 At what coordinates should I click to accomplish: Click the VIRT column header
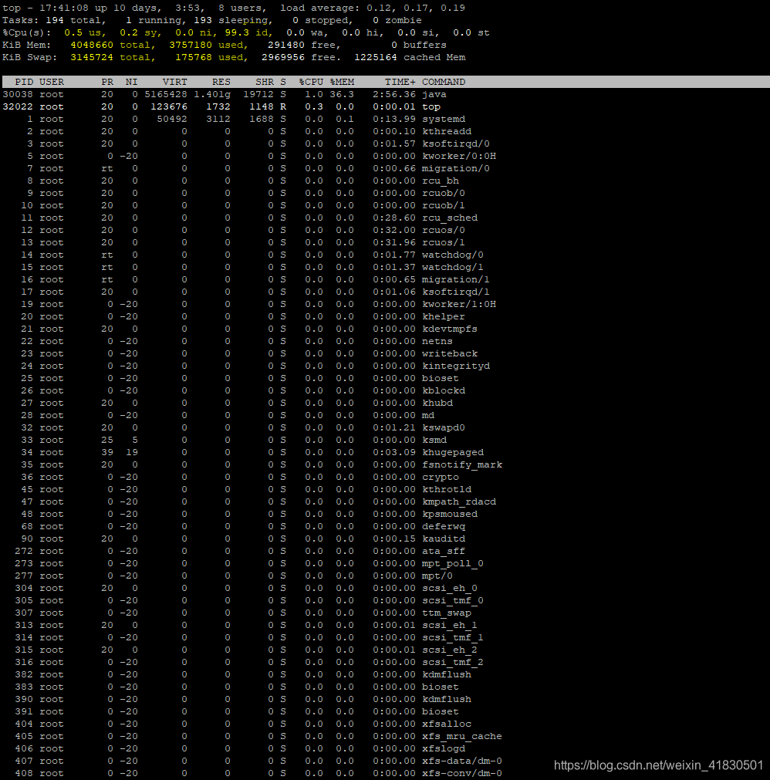[174, 82]
